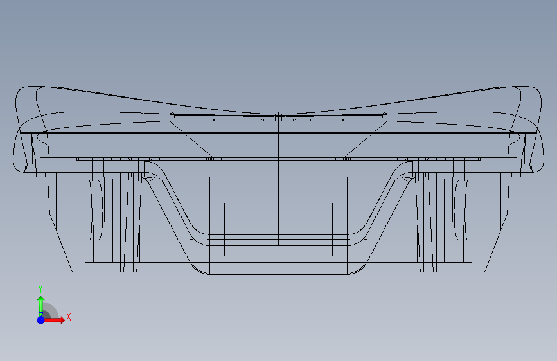Click the "Y" label of the triad
557x361 pixels.
pyautogui.click(x=40, y=289)
